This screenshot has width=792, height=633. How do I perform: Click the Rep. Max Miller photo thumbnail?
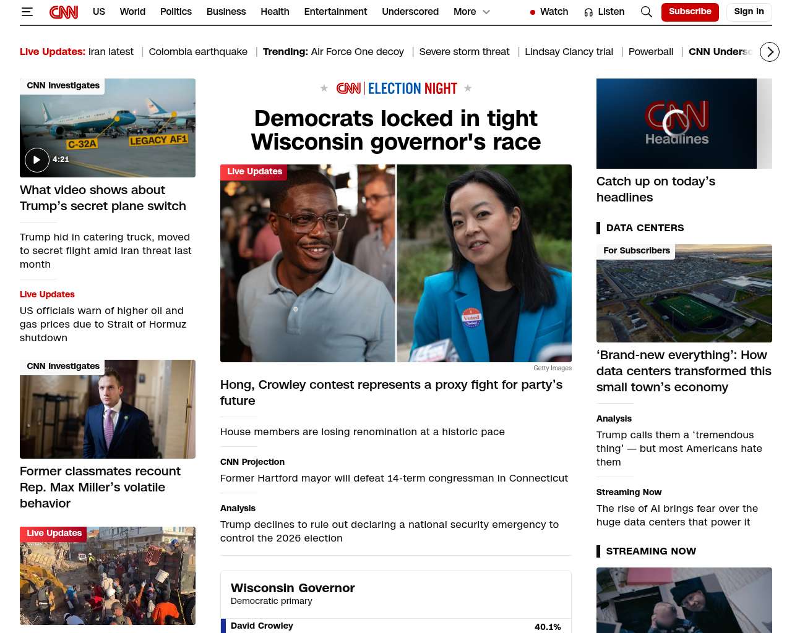108,409
